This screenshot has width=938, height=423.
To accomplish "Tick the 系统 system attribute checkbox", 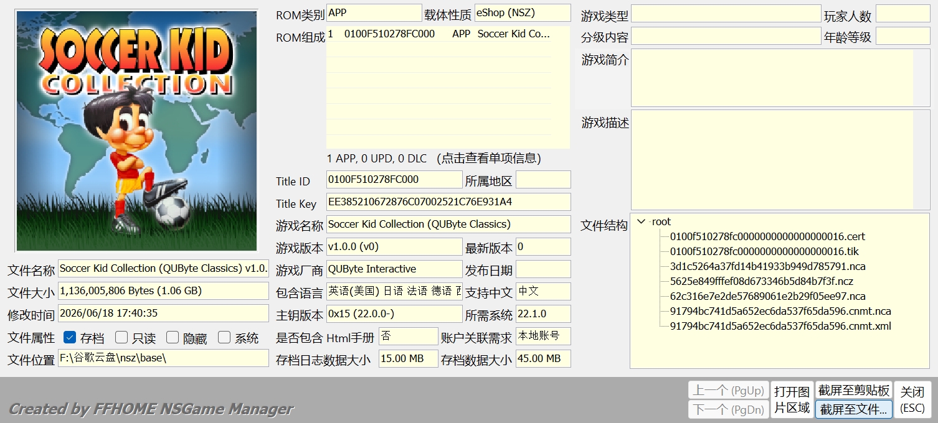I will 224,338.
